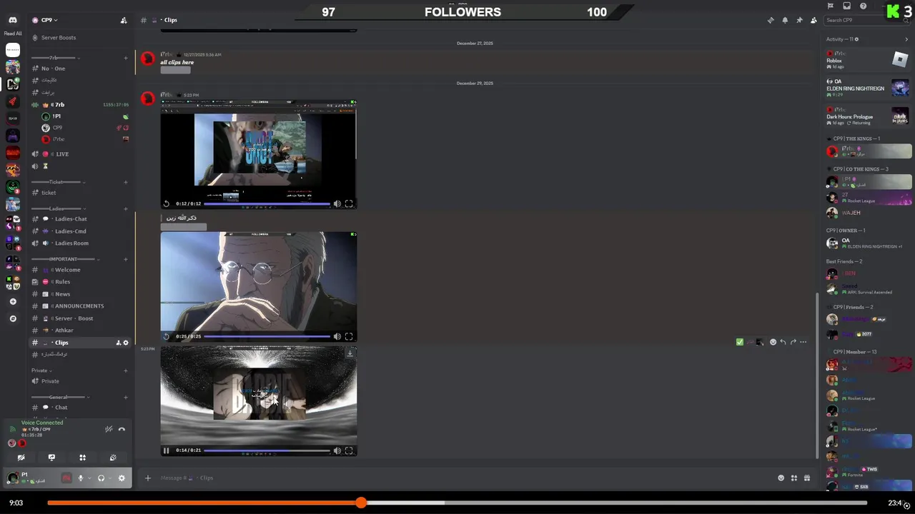Viewport: 915px width, 514px height.
Task: Open soundboard icon in voice panel
Action: click(x=113, y=458)
